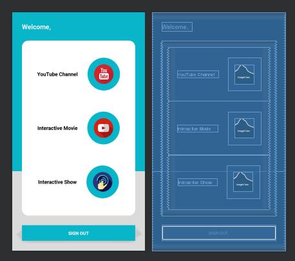The width and height of the screenshot is (295, 261).
Task: Click the Interactive Show label in design preview
Action: [x=57, y=182]
